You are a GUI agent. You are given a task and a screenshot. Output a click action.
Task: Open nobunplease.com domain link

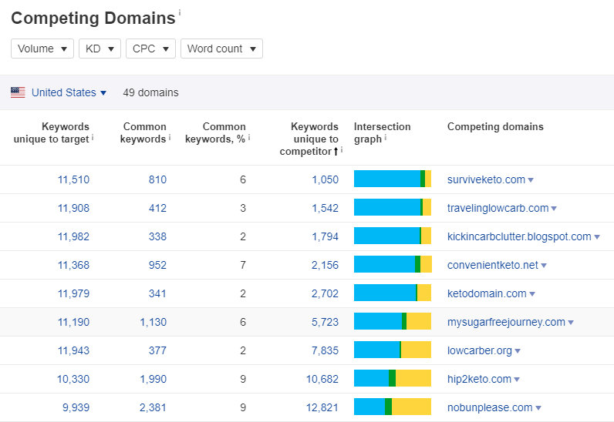490,407
